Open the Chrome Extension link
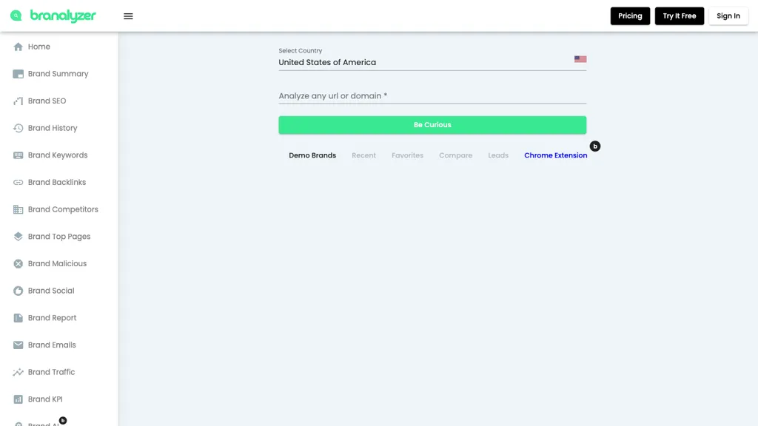 [555, 155]
